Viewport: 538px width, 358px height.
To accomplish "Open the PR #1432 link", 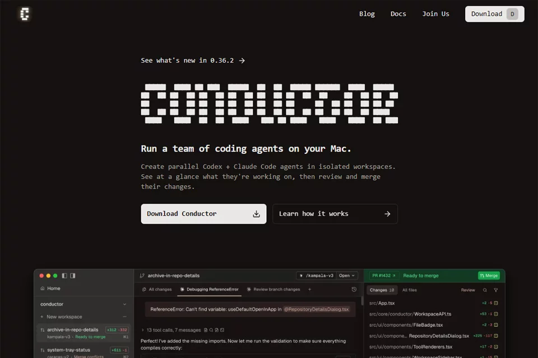I will pyautogui.click(x=383, y=276).
